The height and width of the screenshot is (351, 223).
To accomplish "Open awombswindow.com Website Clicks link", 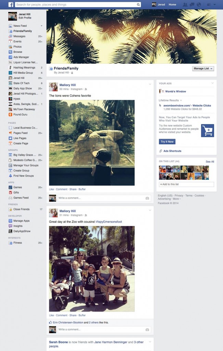I will (187, 106).
